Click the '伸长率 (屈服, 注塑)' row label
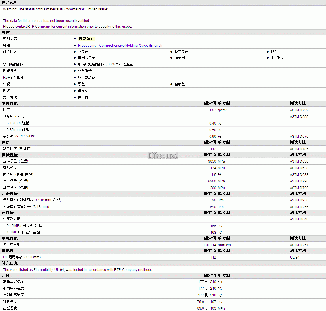 pos(18,175)
